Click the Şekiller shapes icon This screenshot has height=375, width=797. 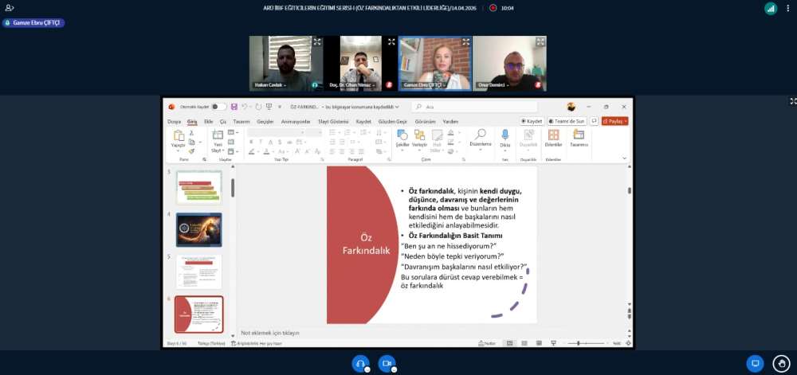click(x=402, y=137)
